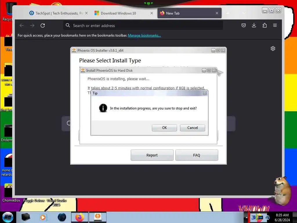The image size is (297, 223).
Task: Cancel the stop-installation Tip dialog
Action: tap(193, 128)
